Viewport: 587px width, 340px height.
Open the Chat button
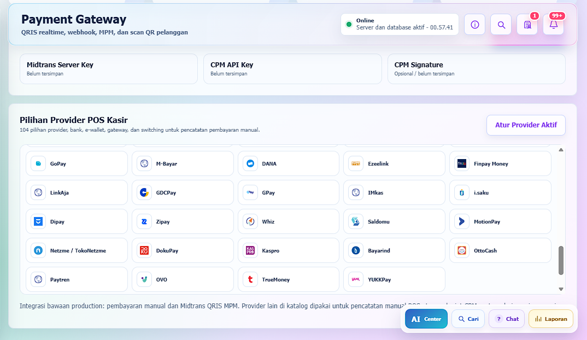point(507,319)
